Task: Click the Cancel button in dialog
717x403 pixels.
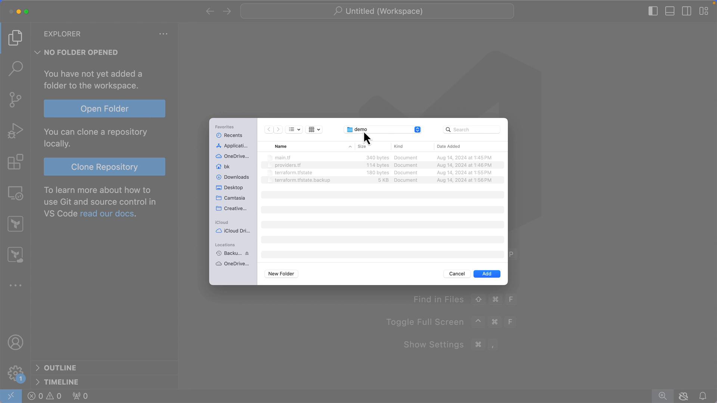Action: (x=457, y=274)
